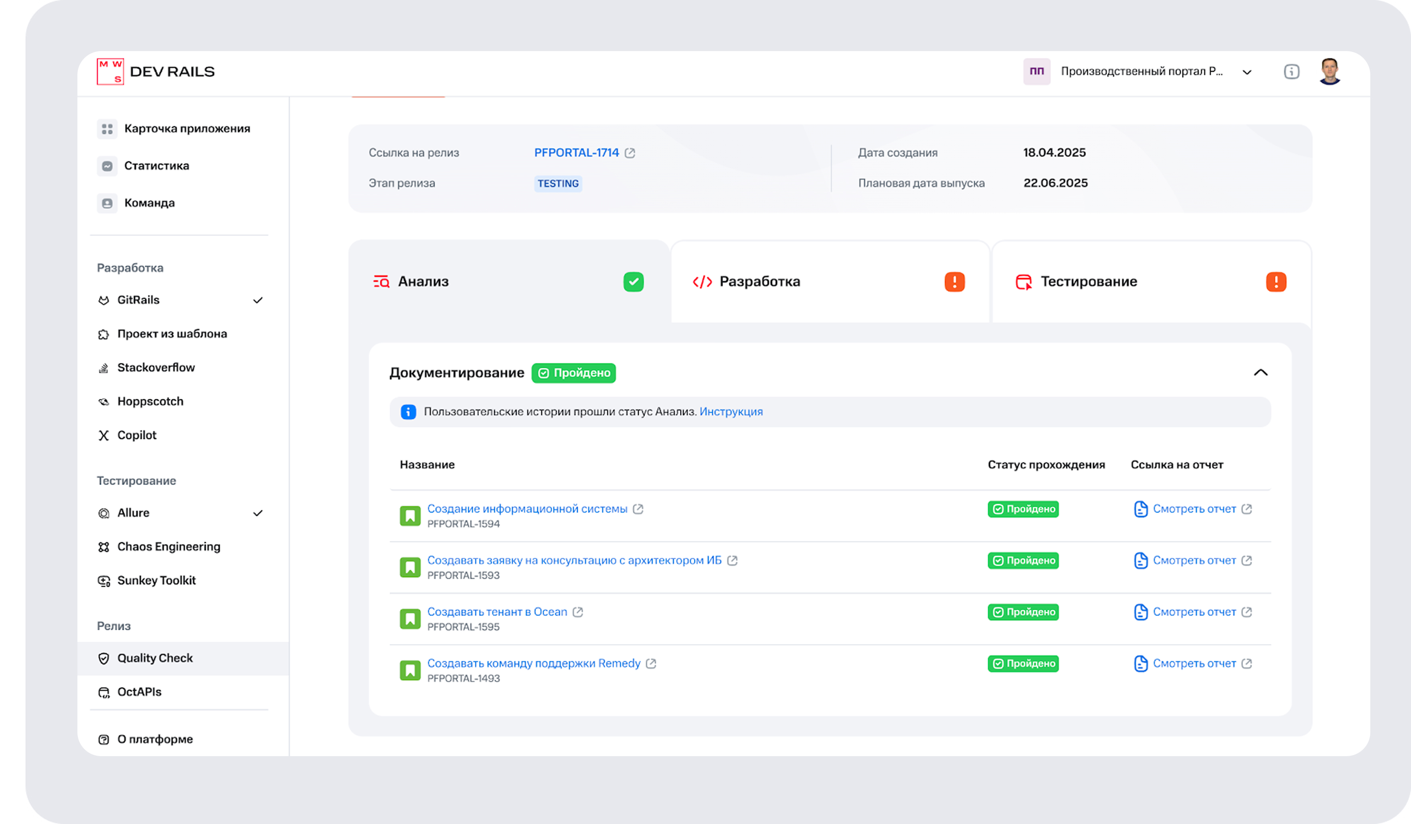Collapse the Документирование section
The image size is (1411, 824).
(1261, 372)
